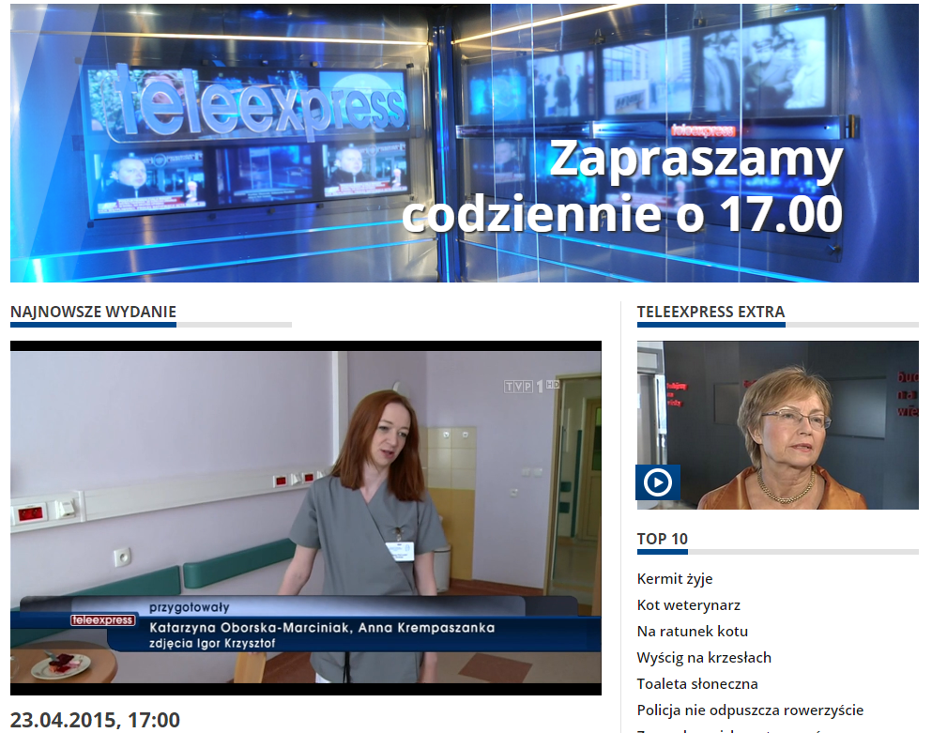
Task: Open 'Policja nie odpuszcza rowerzyście' link
Action: pos(750,710)
